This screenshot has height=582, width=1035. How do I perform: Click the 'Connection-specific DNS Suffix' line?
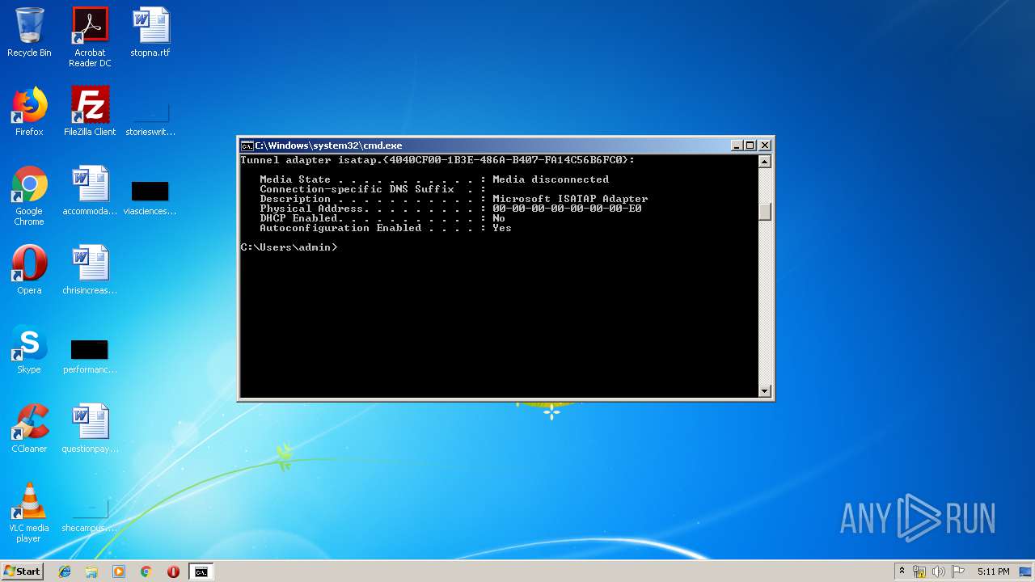pyautogui.click(x=373, y=189)
